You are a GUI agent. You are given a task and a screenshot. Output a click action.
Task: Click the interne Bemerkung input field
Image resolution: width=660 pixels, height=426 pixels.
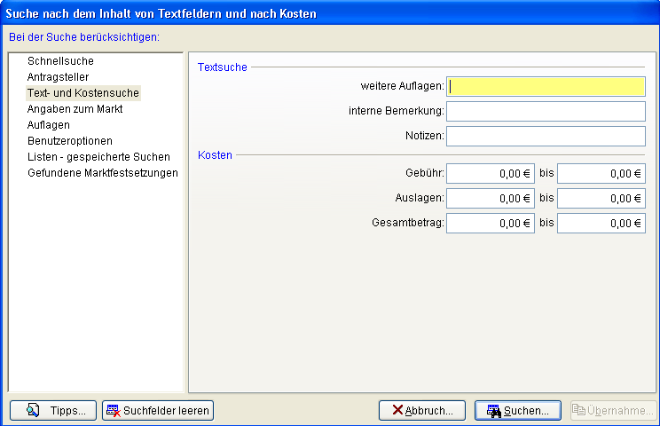[546, 111]
